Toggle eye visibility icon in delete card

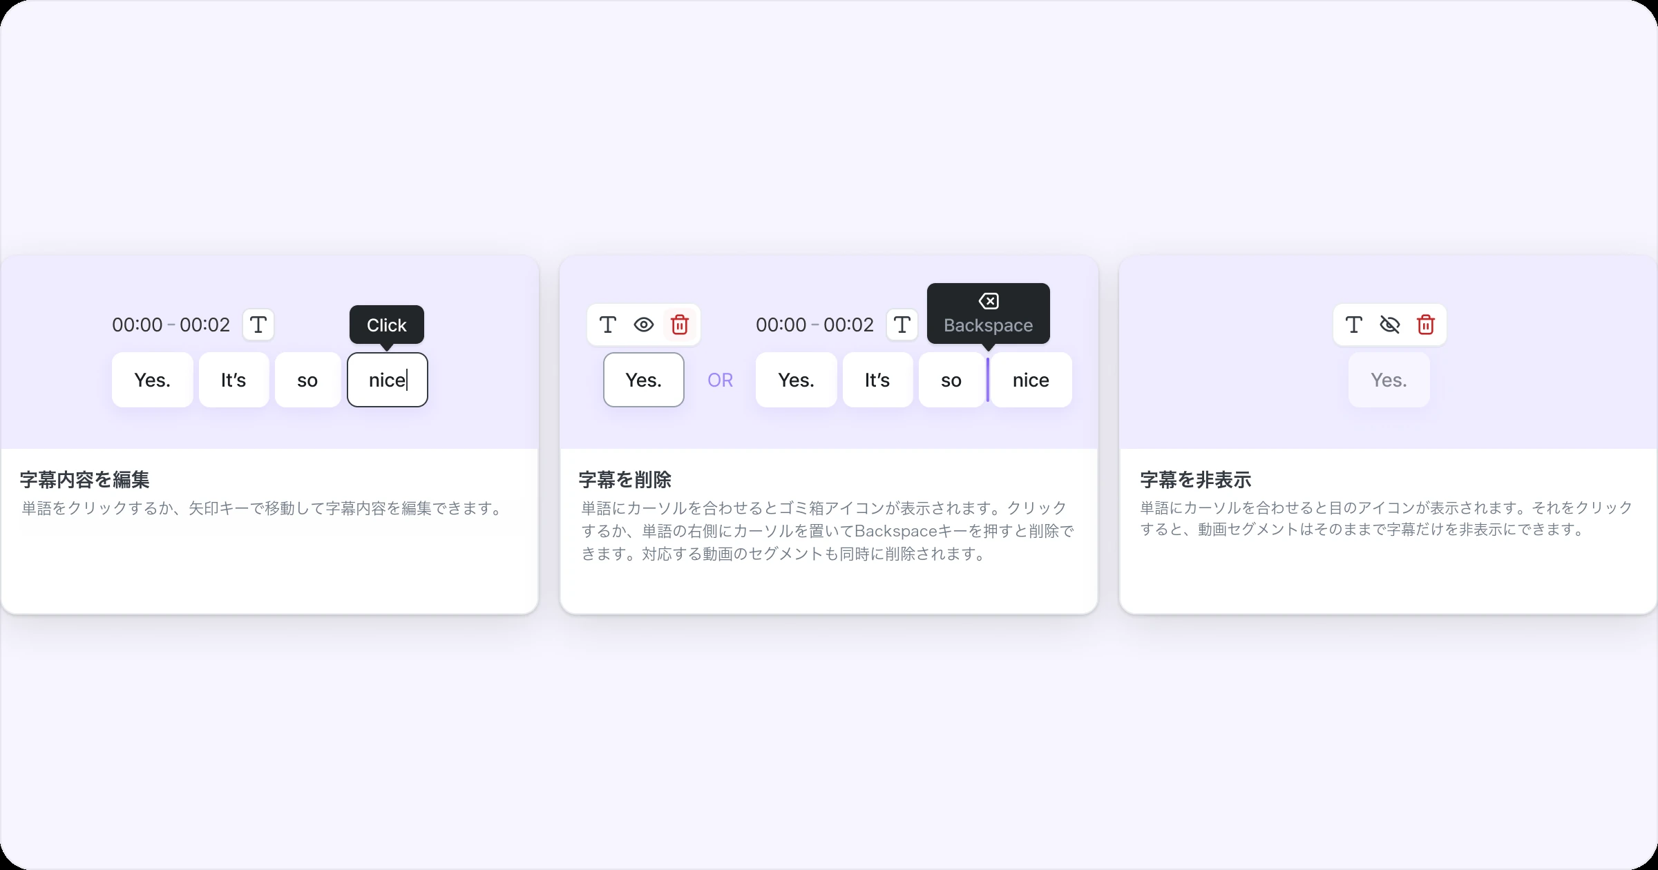[644, 325]
